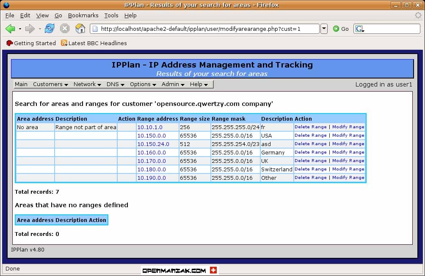Open the forward history dropdown arrow
The image size is (425, 276).
tap(40, 29)
